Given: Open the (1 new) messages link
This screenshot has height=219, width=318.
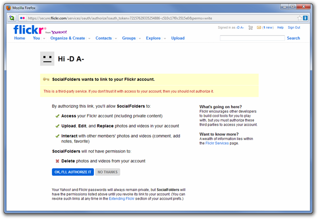Looking at the screenshot, I should pyautogui.click(x=268, y=27).
